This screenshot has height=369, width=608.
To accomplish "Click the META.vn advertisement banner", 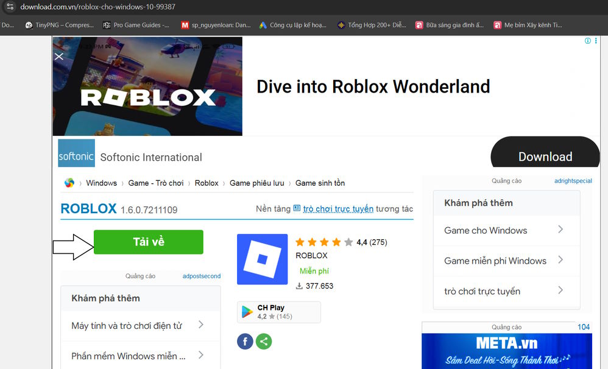I will (x=507, y=351).
